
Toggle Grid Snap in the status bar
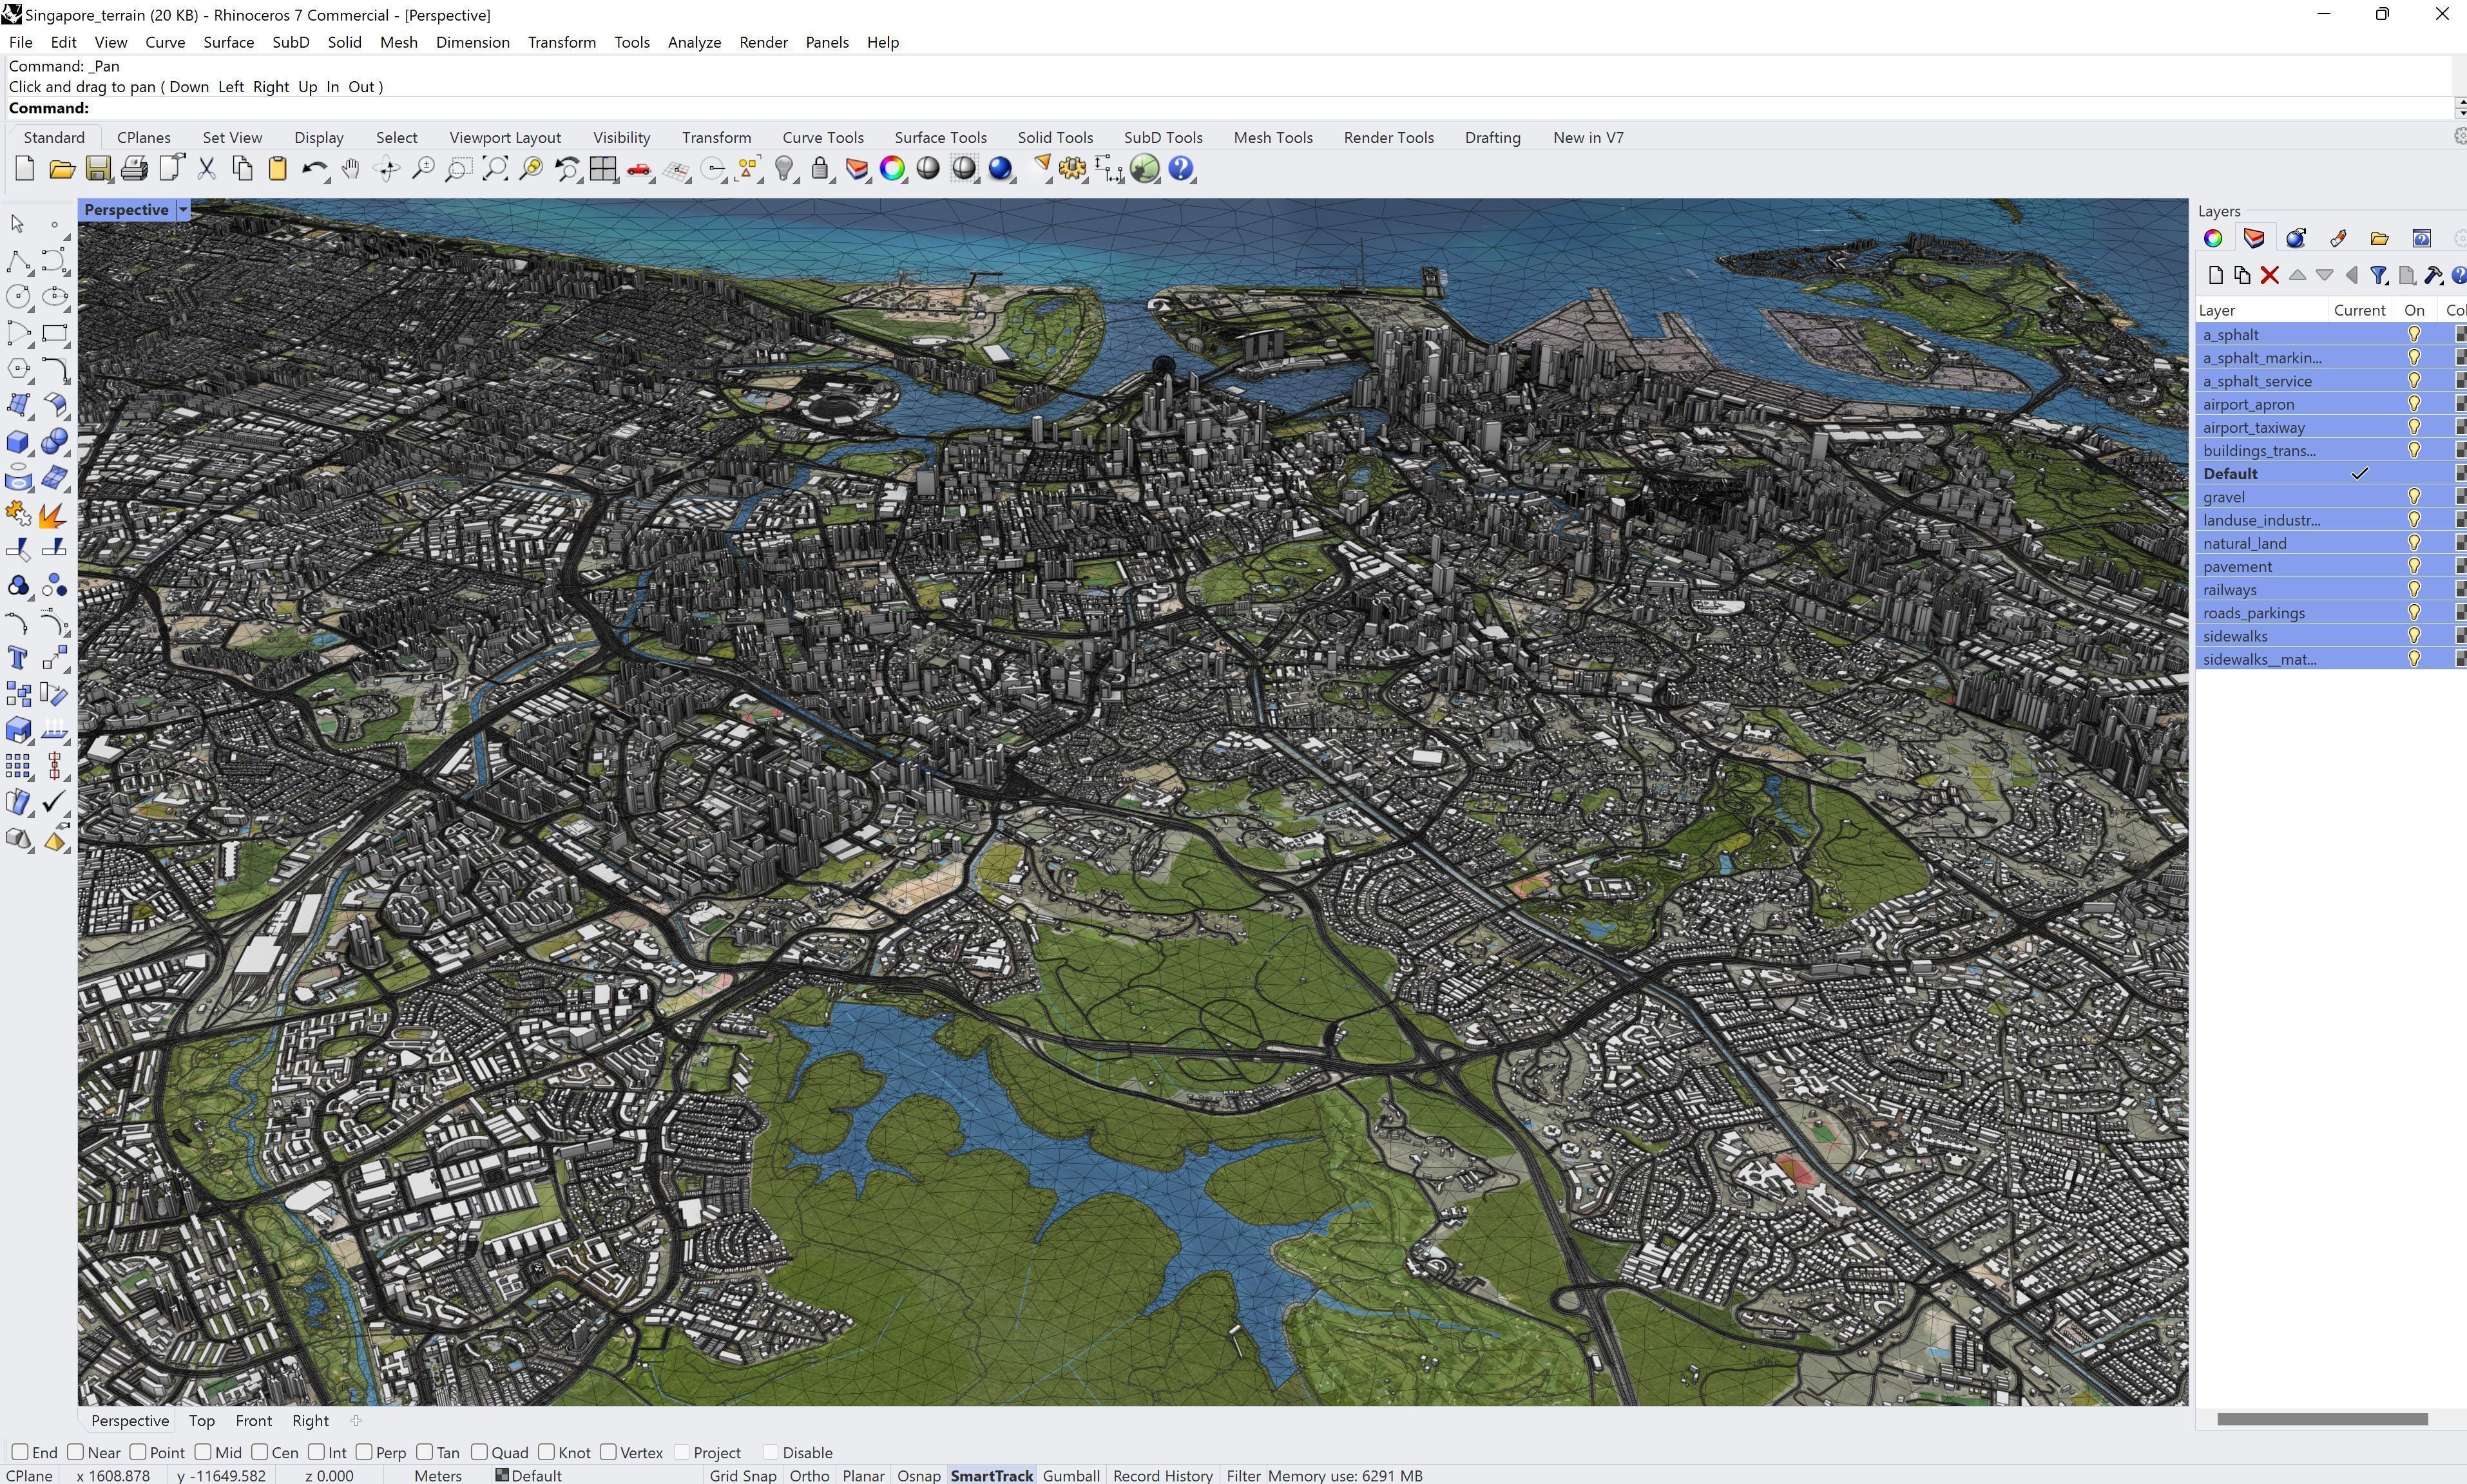pos(743,1475)
